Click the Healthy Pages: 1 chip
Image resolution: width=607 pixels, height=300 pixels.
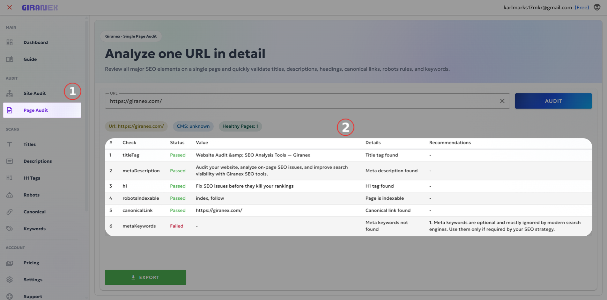[241, 126]
